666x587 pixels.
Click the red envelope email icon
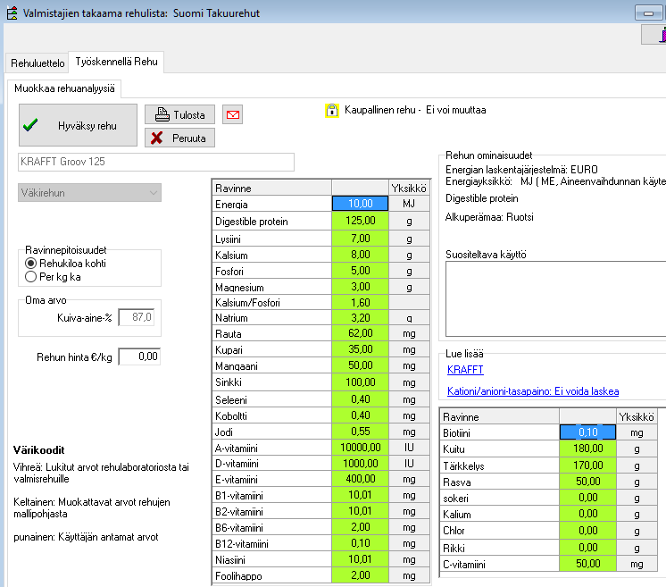click(x=233, y=114)
